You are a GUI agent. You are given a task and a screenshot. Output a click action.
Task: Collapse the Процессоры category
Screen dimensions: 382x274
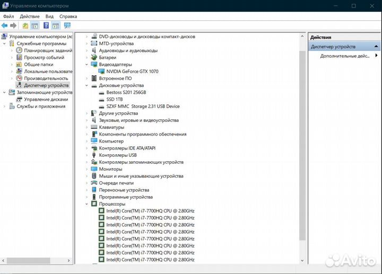pyautogui.click(x=86, y=204)
